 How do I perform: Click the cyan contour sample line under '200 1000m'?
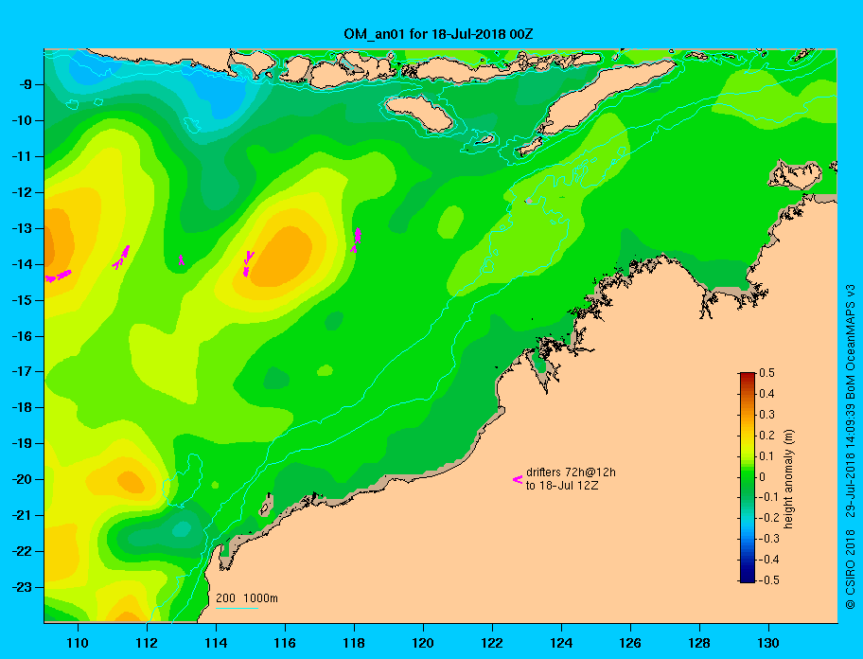(x=237, y=608)
